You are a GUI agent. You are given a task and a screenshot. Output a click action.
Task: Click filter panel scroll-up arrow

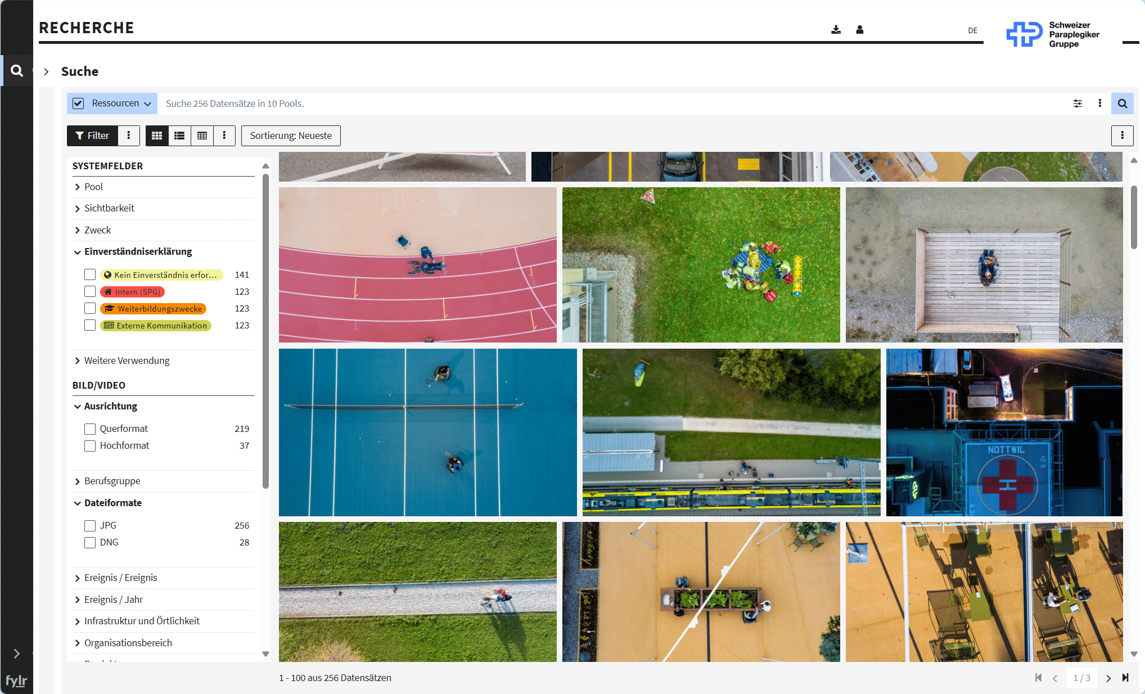coord(265,166)
